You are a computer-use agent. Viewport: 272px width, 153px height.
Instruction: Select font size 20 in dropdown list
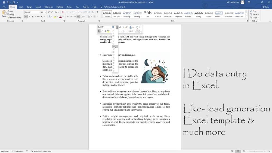[113, 52]
